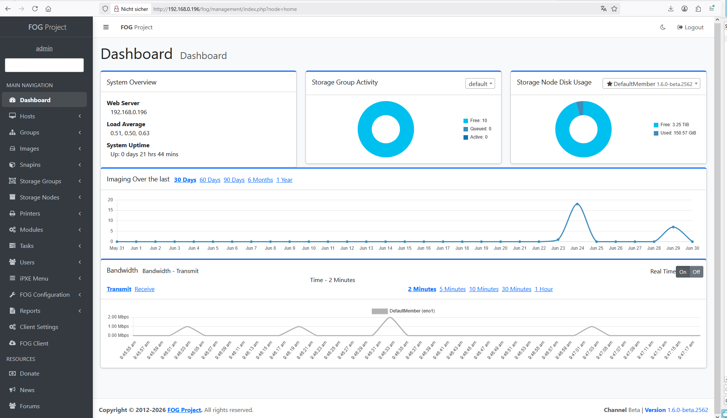The image size is (727, 418).
Task: Click the sidebar search input field
Action: click(x=44, y=65)
